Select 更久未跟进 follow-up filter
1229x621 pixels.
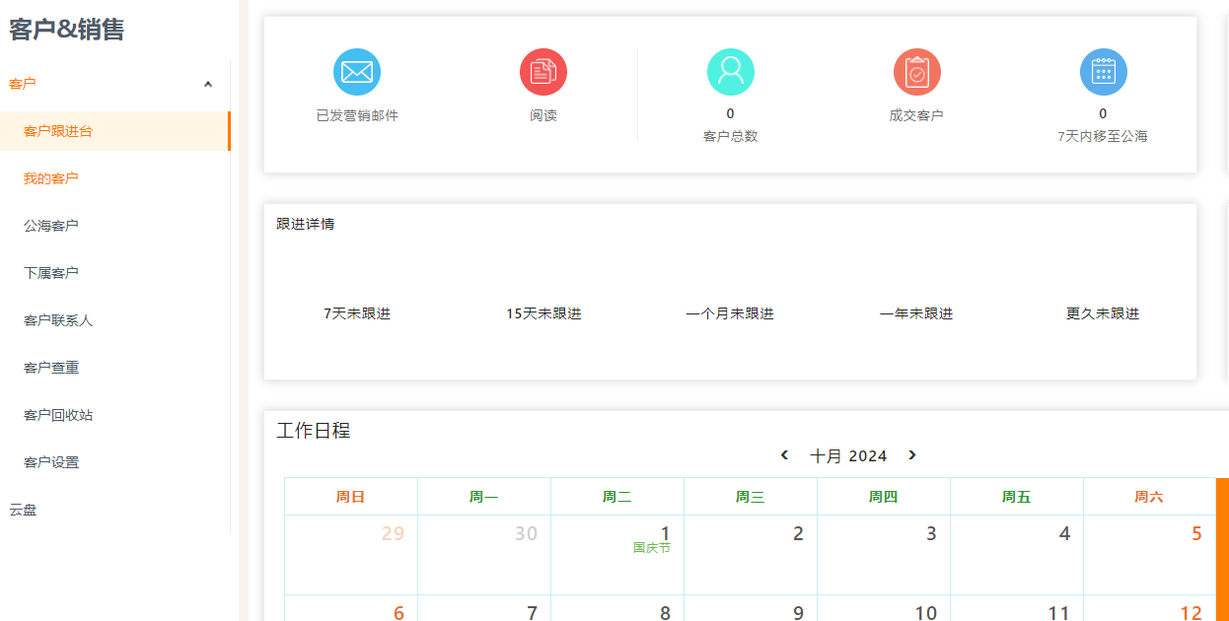coord(1103,313)
